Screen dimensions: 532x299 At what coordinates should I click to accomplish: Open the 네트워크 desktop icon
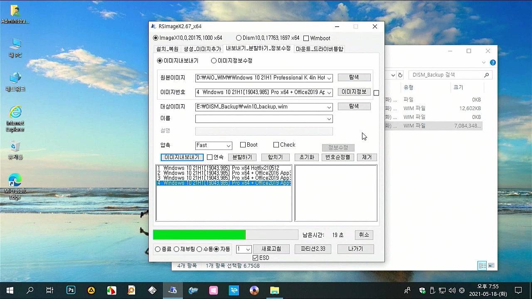(15, 82)
